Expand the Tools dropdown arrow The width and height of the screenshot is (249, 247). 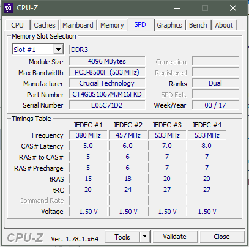pos(145,237)
